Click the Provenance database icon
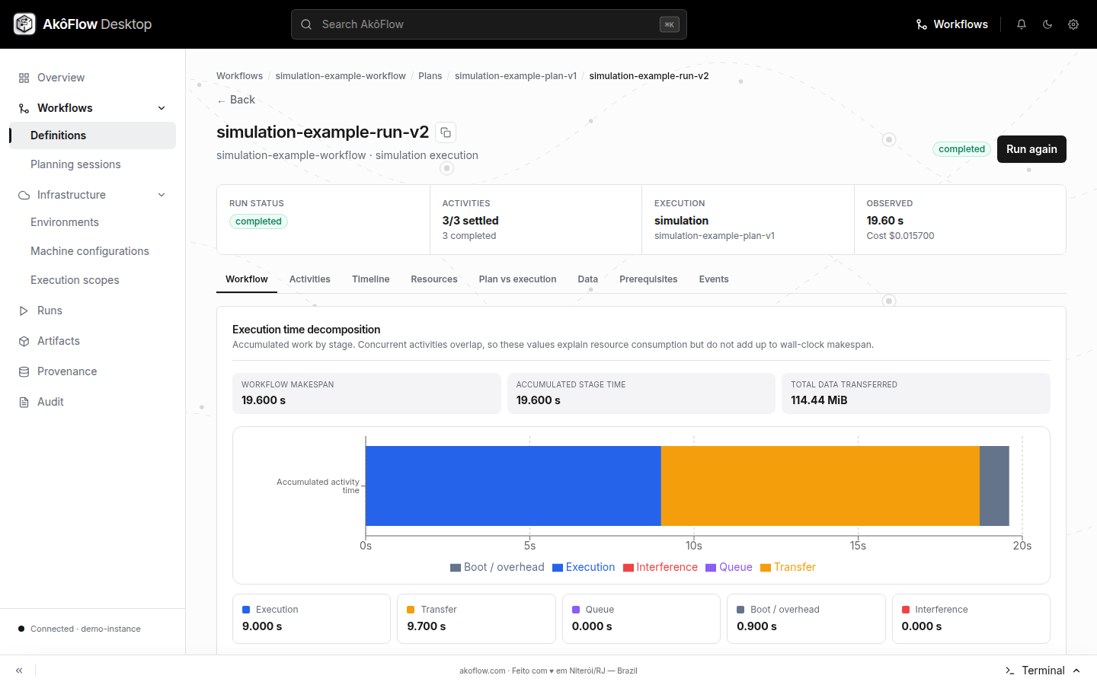 click(x=24, y=371)
